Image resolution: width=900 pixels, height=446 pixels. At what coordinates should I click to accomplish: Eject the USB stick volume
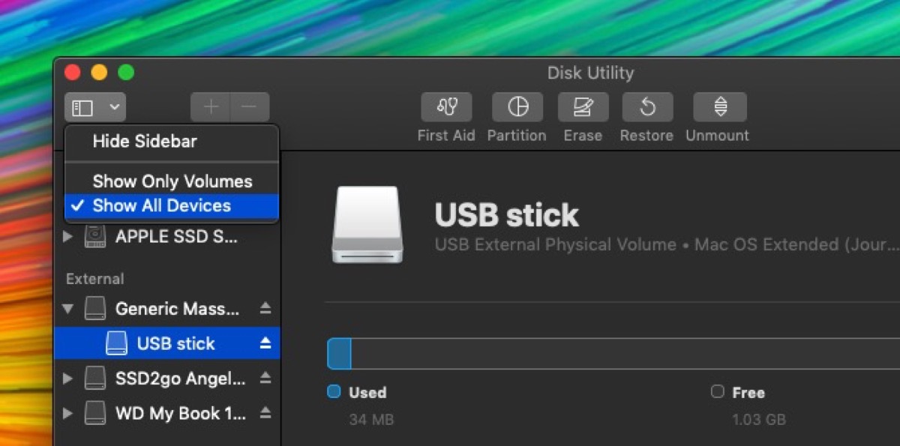(265, 343)
